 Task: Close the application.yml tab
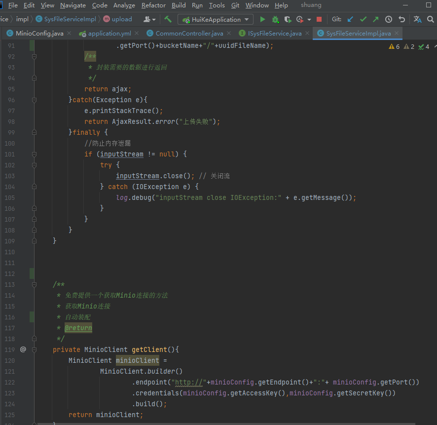[x=137, y=33]
